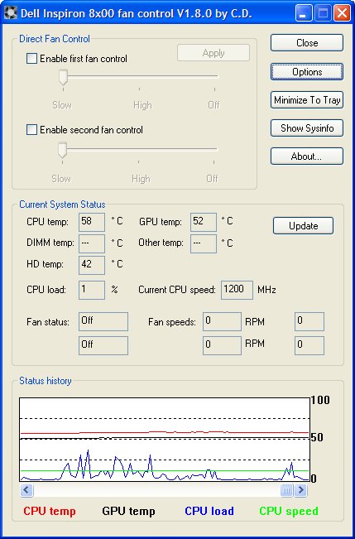
Task: Click the fan icon in title bar
Action: click(x=10, y=13)
